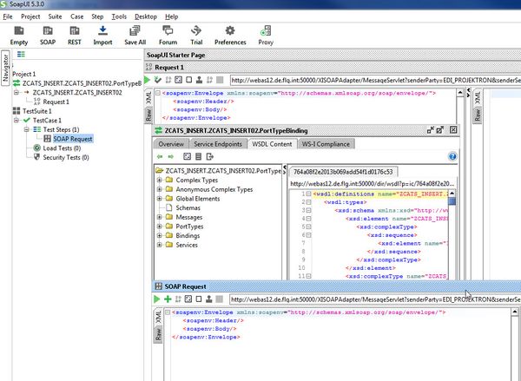This screenshot has height=381, width=521.
Task: Open blue help icon in binding window
Action: tap(452, 156)
